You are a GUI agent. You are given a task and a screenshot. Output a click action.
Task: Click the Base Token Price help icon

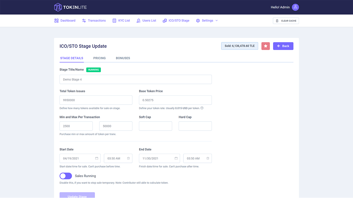point(202,108)
